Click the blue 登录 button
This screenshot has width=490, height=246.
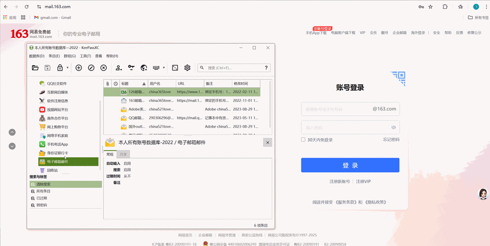click(350, 165)
